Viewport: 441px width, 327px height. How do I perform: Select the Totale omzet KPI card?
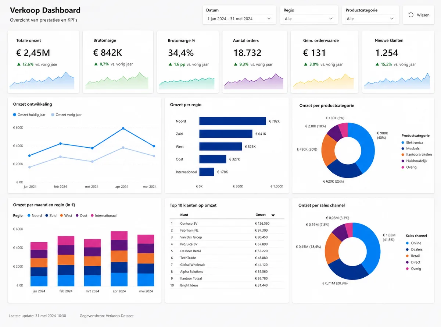[43, 61]
